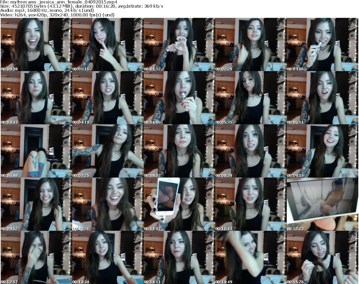
Task: Choose the frame timestamped 00:04:19
Action: (x=108, y=98)
